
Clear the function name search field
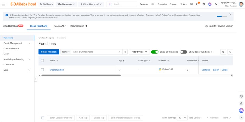(119, 52)
